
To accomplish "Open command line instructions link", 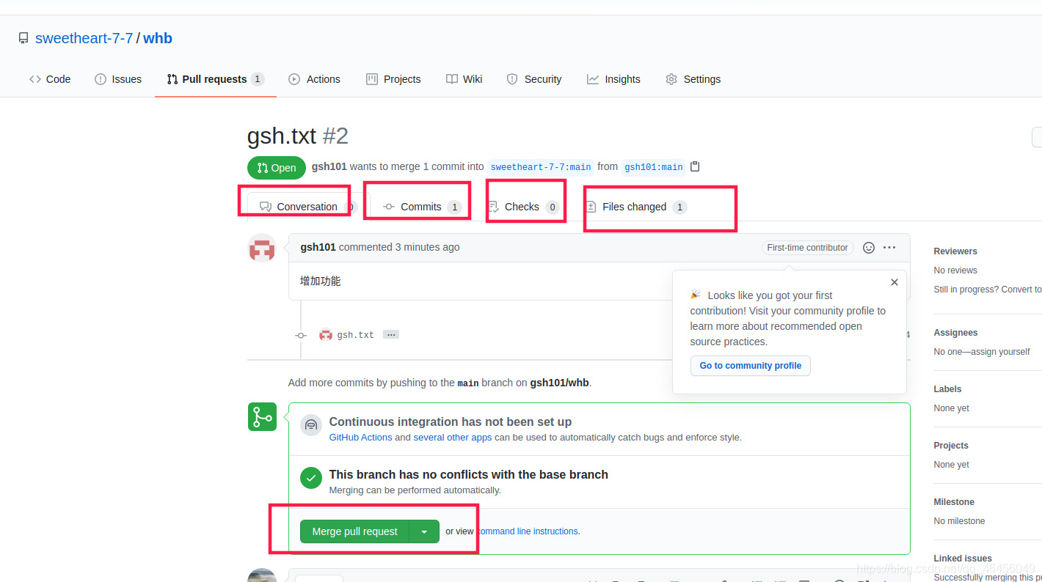I will pyautogui.click(x=528, y=531).
